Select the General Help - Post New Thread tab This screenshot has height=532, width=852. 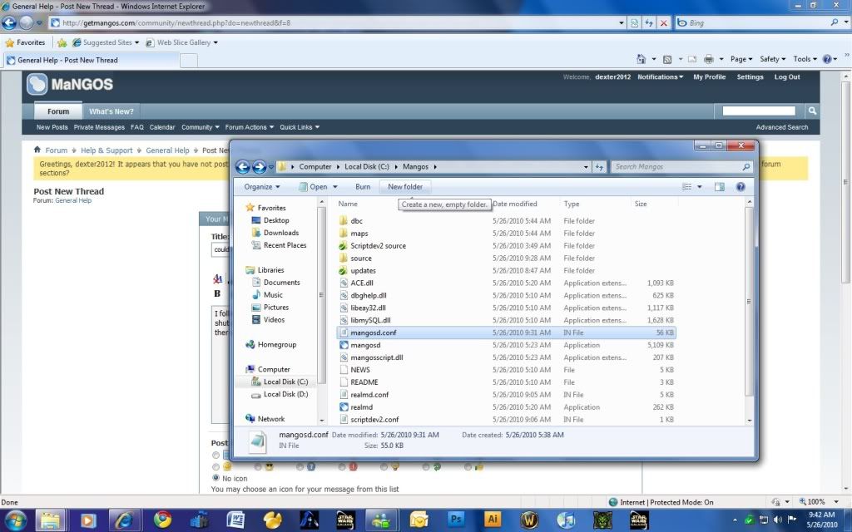[92, 60]
